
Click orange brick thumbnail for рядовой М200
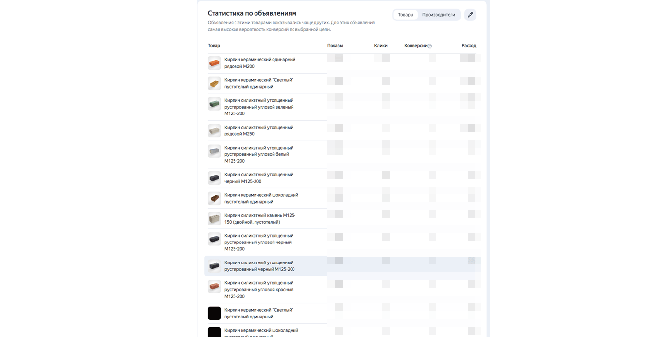tap(214, 63)
